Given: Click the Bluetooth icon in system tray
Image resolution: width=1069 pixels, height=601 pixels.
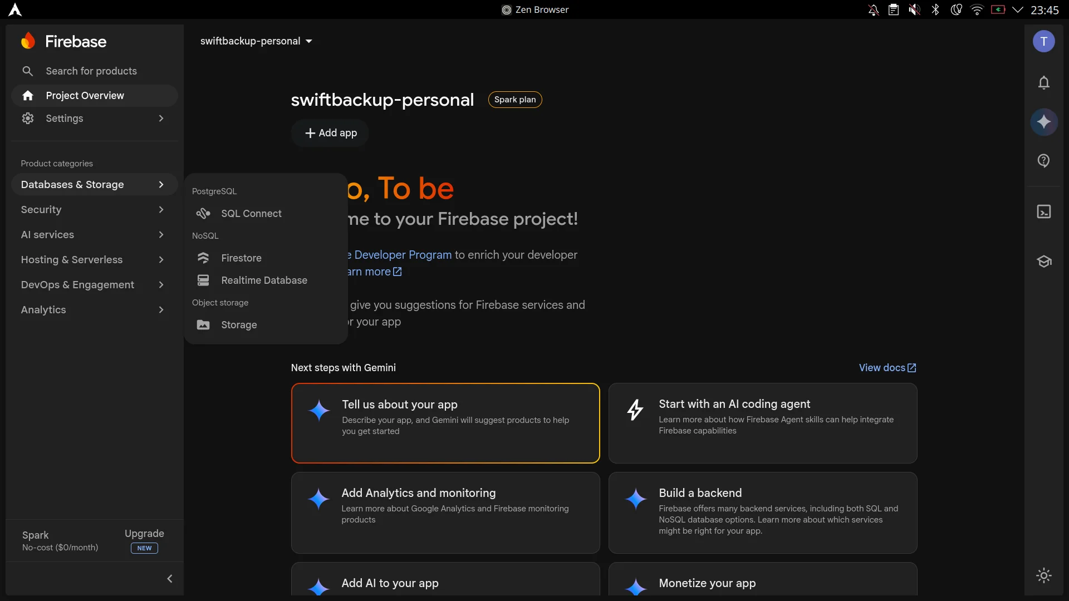Looking at the screenshot, I should (935, 10).
